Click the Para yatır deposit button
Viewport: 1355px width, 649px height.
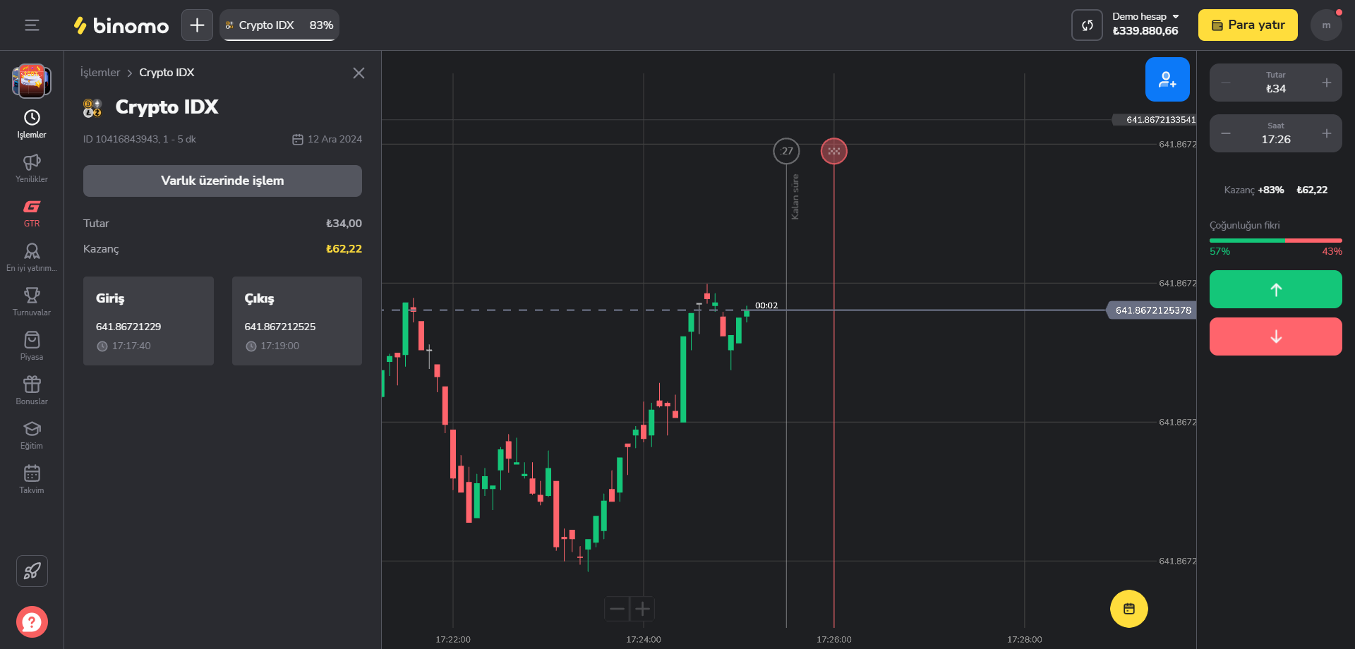coord(1247,25)
